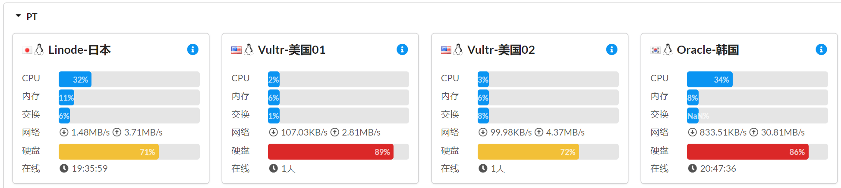Open info for Linode-日本 server
This screenshot has height=188, width=841.
(x=192, y=49)
